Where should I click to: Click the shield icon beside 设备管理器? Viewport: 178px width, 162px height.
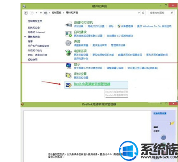pyautogui.click(x=119, y=26)
